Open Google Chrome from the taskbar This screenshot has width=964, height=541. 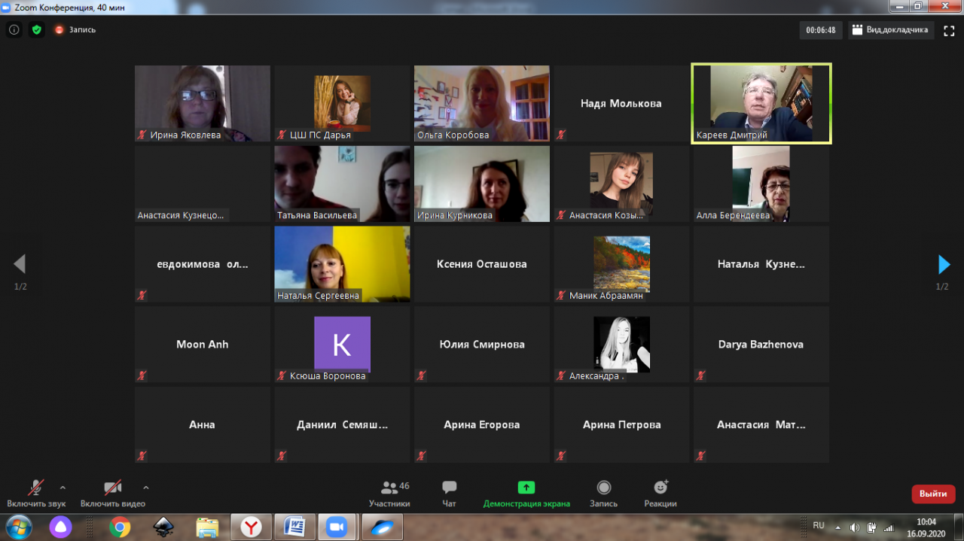120,527
